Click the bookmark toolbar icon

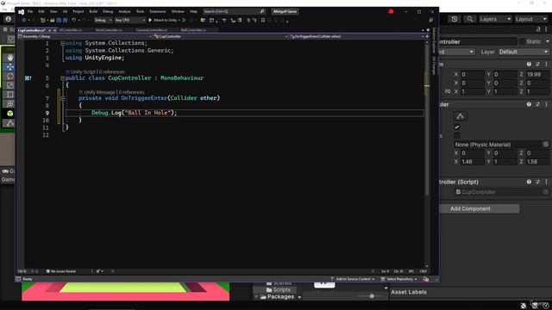click(263, 21)
